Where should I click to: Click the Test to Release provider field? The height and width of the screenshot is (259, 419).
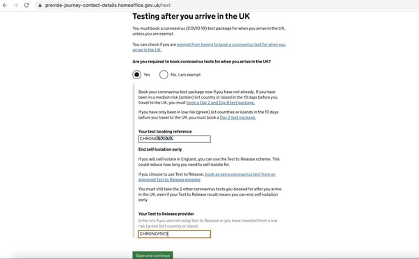[x=174, y=234]
